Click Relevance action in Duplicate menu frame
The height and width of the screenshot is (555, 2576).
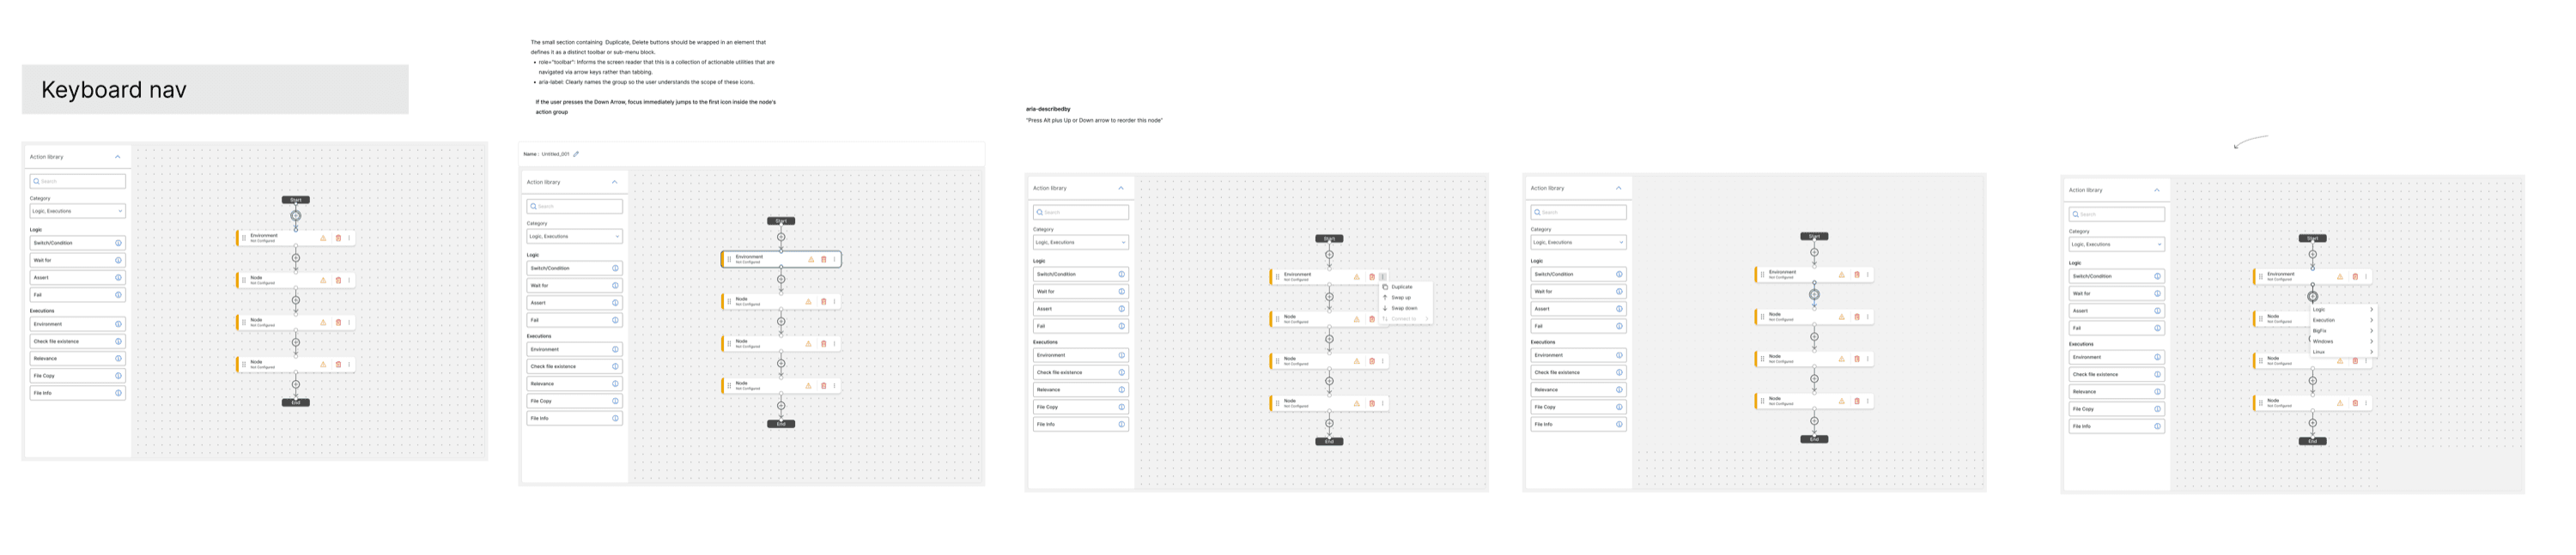1080,390
